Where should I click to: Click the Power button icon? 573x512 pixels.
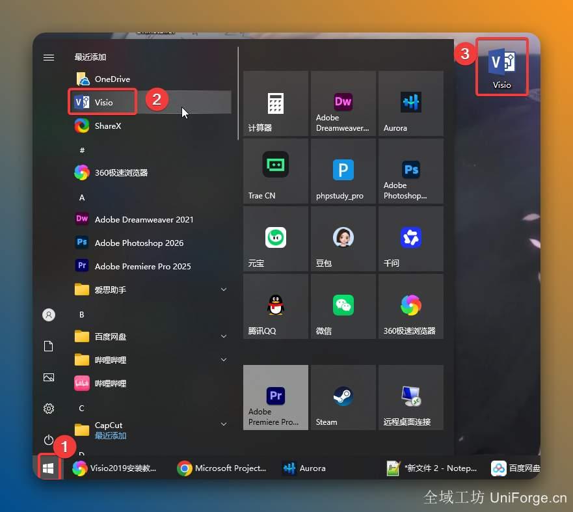[49, 440]
